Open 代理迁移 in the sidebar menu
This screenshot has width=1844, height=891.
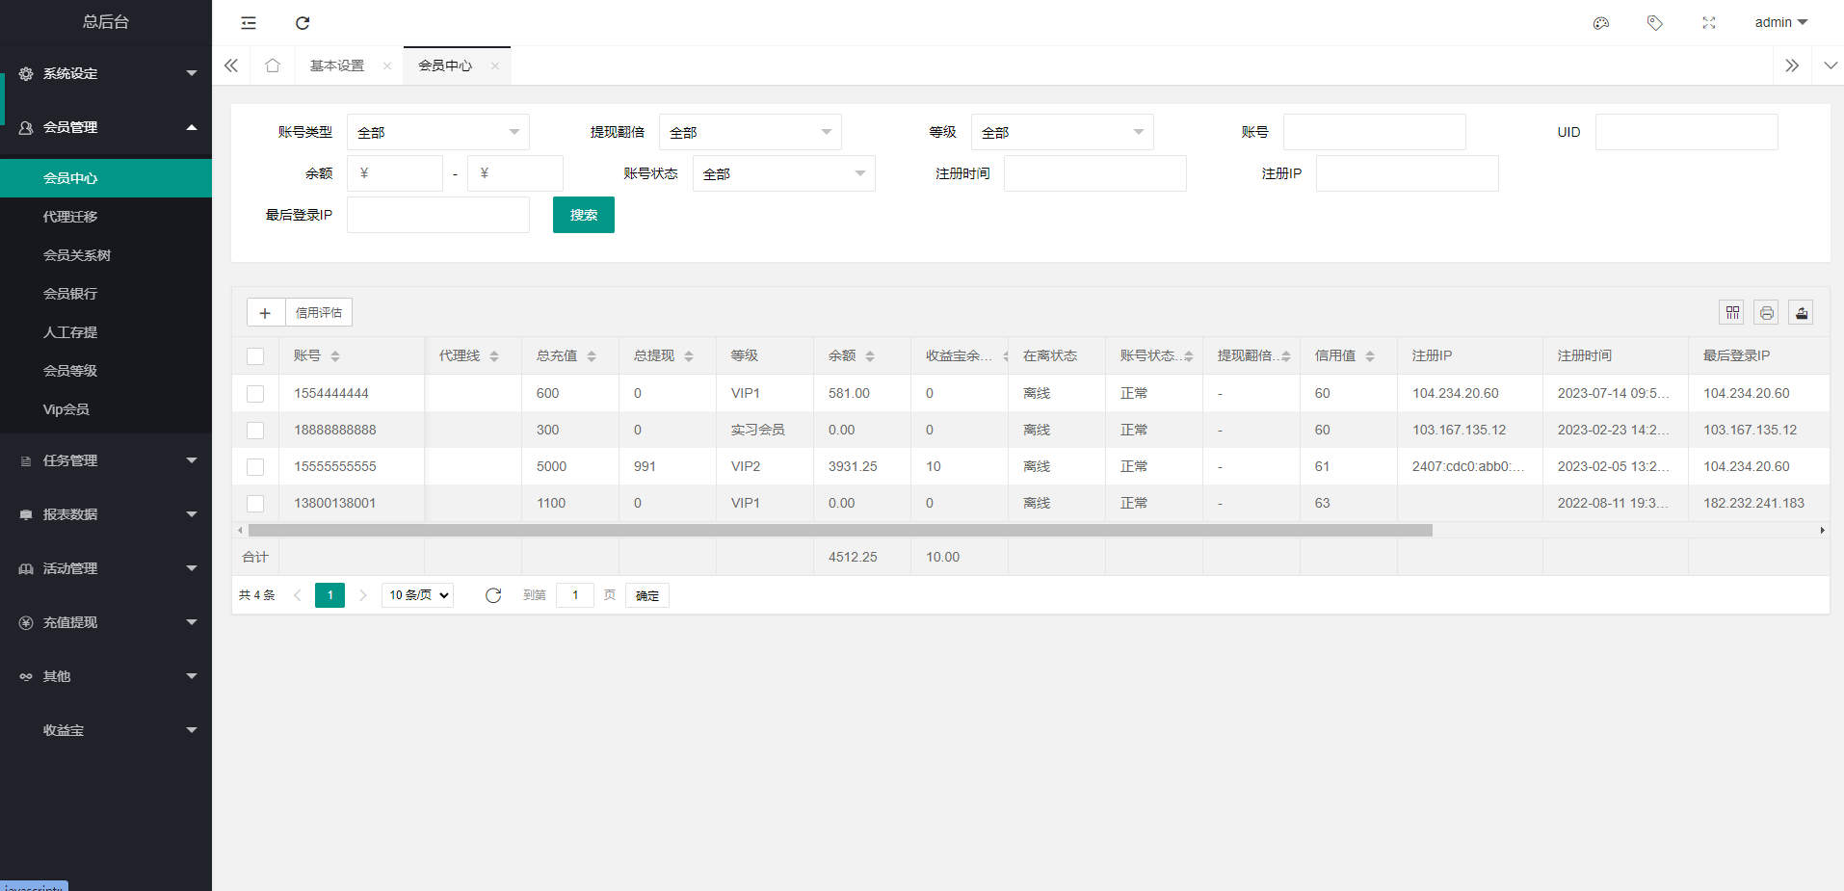(x=69, y=216)
